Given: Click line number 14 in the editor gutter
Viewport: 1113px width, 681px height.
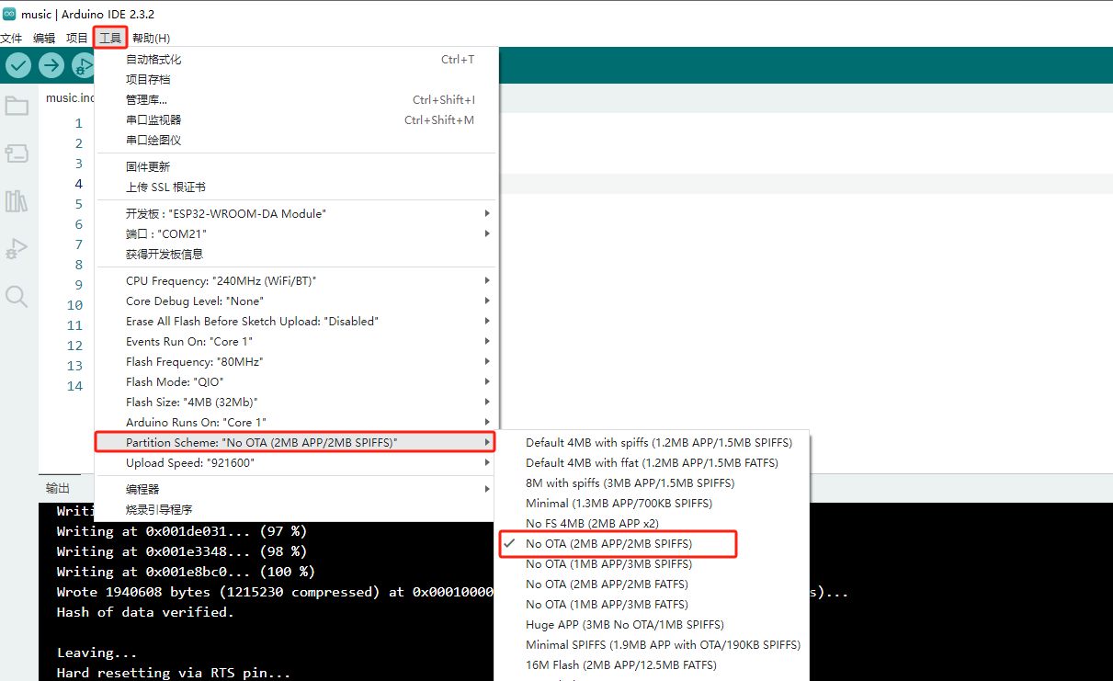Looking at the screenshot, I should pyautogui.click(x=74, y=386).
